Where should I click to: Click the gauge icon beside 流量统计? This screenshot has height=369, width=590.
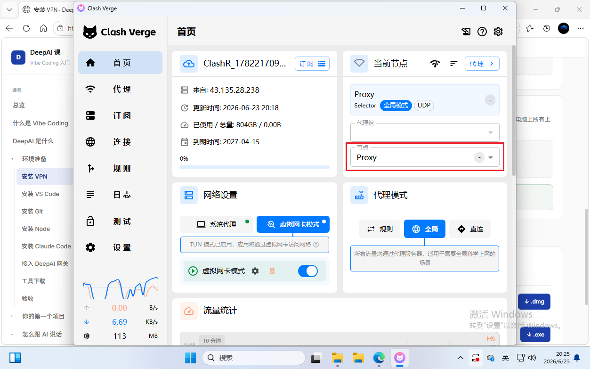(x=189, y=311)
